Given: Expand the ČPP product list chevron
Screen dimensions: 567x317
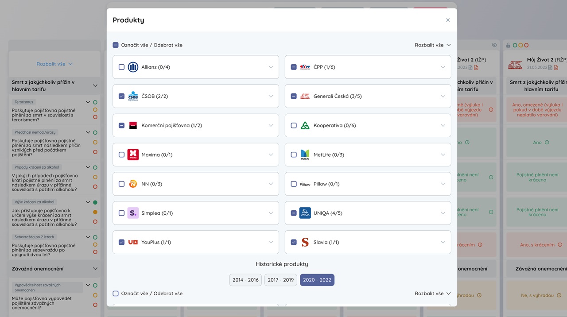Looking at the screenshot, I should pos(443,67).
